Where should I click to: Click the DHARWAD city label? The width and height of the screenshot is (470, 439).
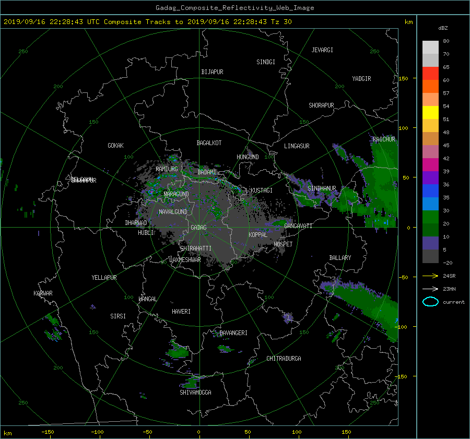click(136, 223)
